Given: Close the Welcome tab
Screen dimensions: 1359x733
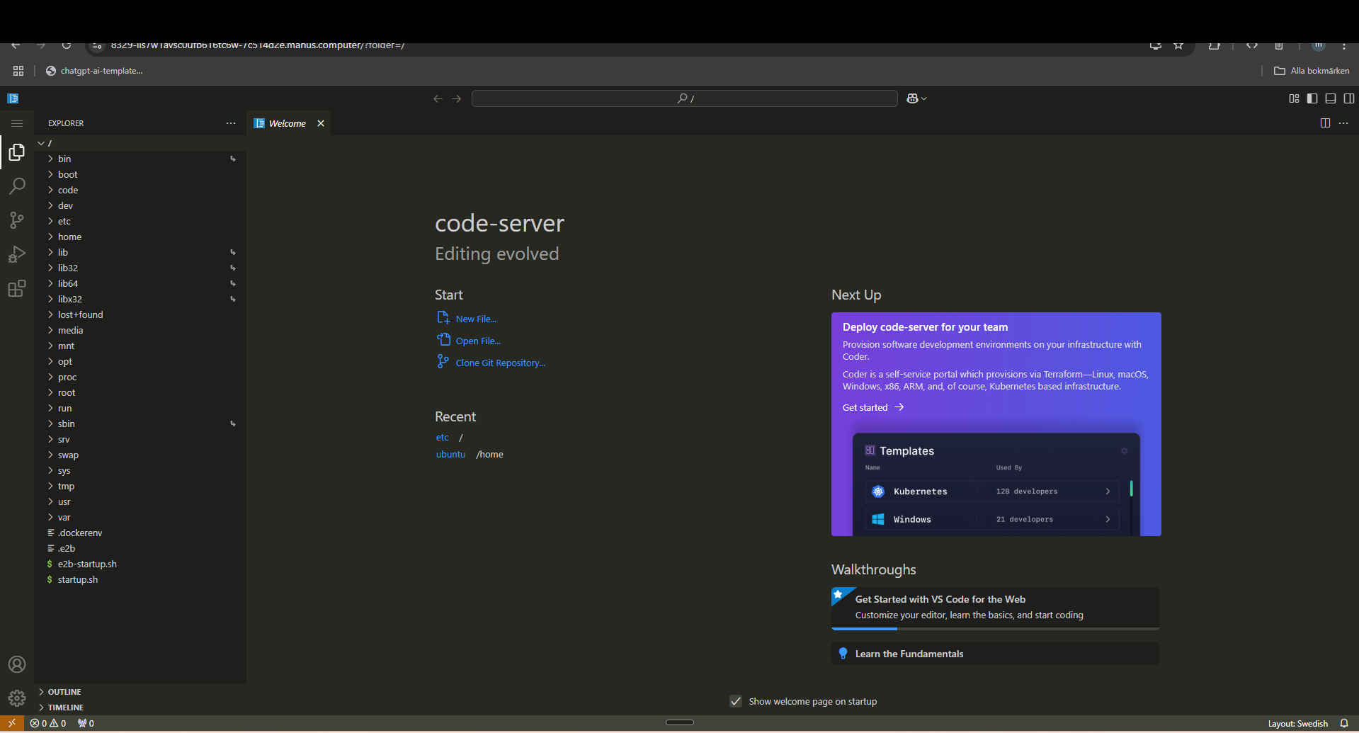Looking at the screenshot, I should [321, 123].
